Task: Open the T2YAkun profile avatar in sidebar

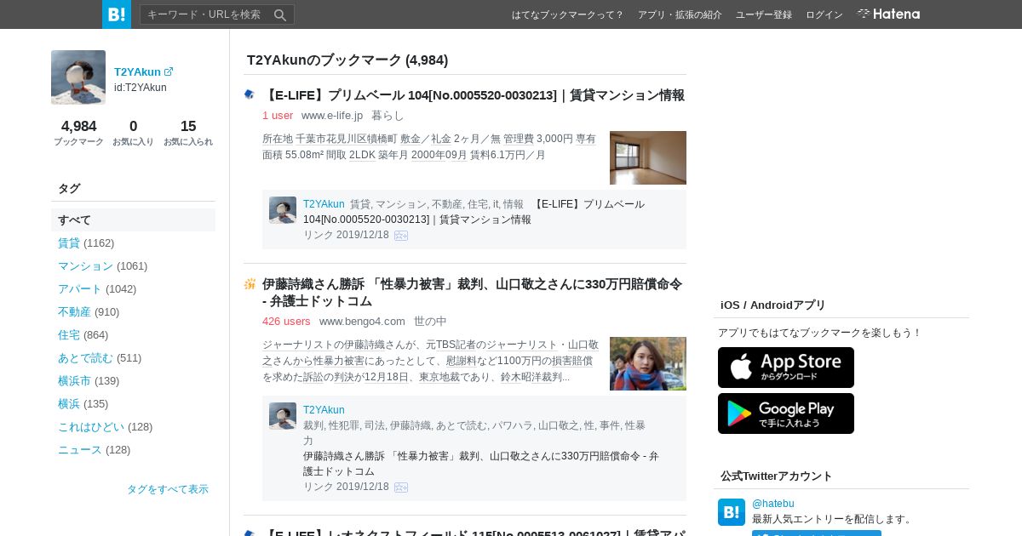Action: tap(78, 77)
